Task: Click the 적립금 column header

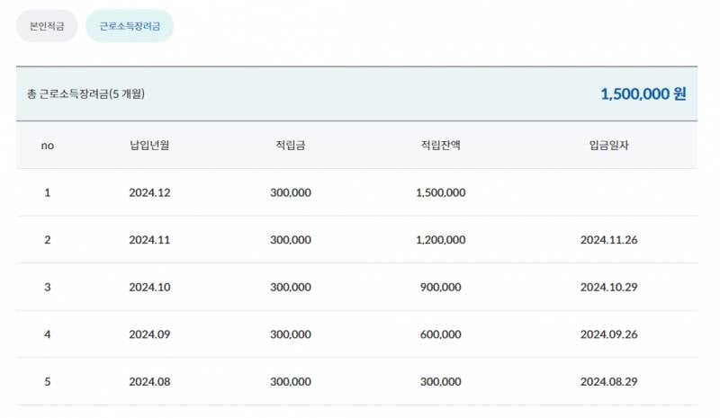Action: pos(290,146)
